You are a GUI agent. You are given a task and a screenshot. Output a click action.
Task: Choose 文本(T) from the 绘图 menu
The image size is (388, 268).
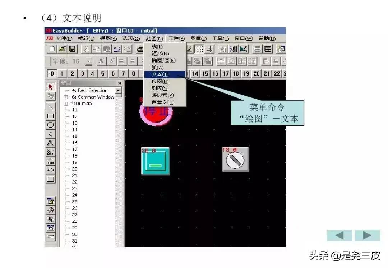pyautogui.click(x=160, y=75)
